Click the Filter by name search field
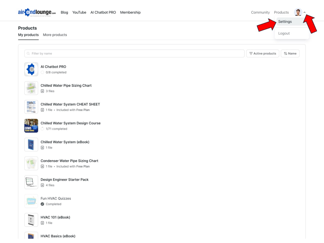 [134, 53]
